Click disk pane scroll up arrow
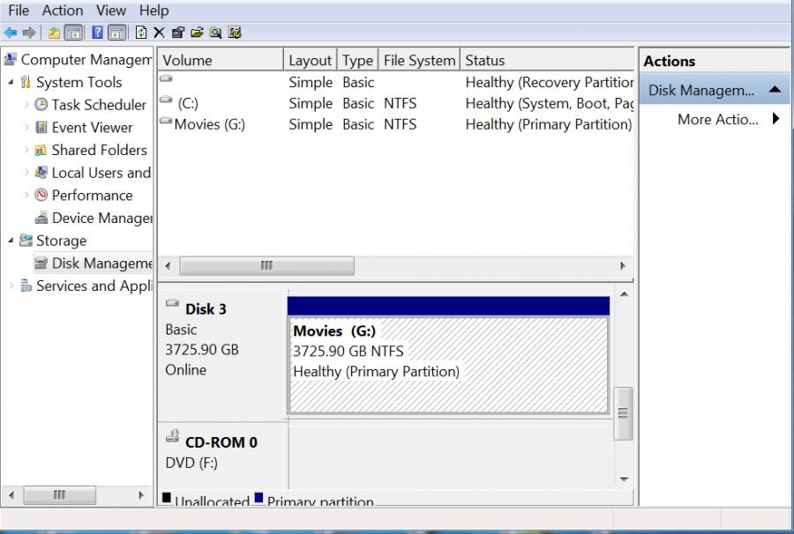This screenshot has height=534, width=794. pyautogui.click(x=625, y=294)
